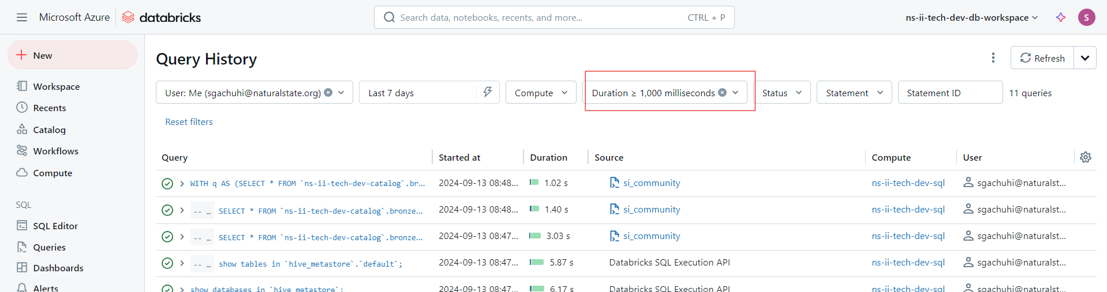Open Queries in the sidebar
The image size is (1107, 292).
pos(49,247)
